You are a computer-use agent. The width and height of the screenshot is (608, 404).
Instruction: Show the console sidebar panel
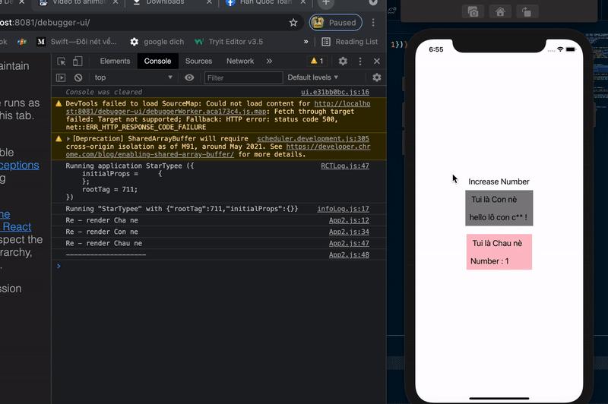[x=62, y=77]
